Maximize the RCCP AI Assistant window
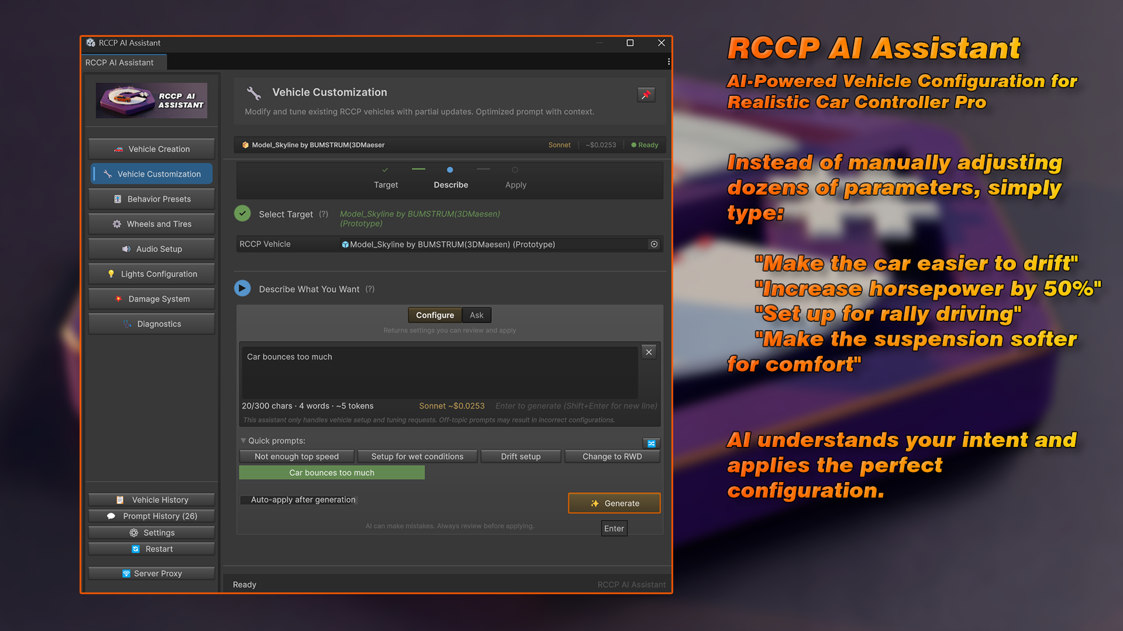The height and width of the screenshot is (631, 1123). tap(630, 43)
